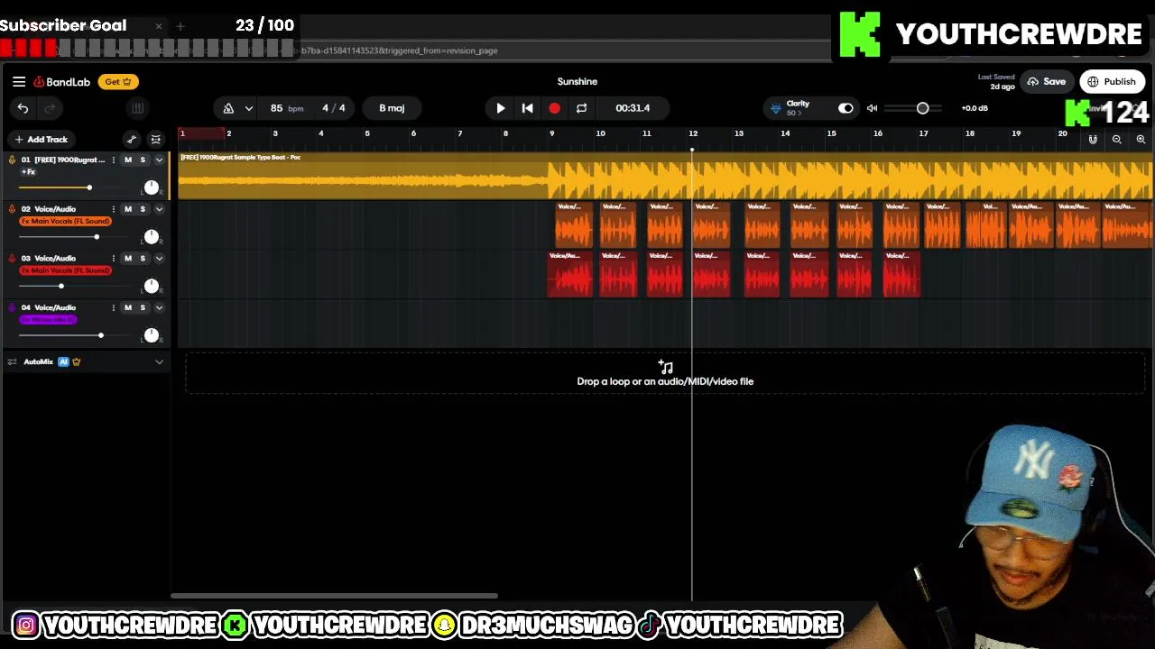Mute track 03 Voice/Audio
The height and width of the screenshot is (649, 1155).
pyautogui.click(x=128, y=259)
